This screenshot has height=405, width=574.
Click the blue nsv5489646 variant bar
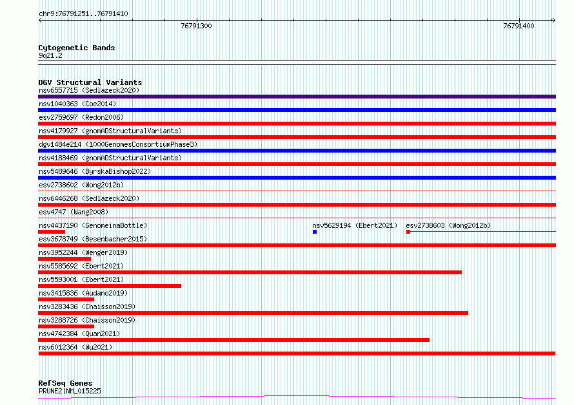pos(297,178)
